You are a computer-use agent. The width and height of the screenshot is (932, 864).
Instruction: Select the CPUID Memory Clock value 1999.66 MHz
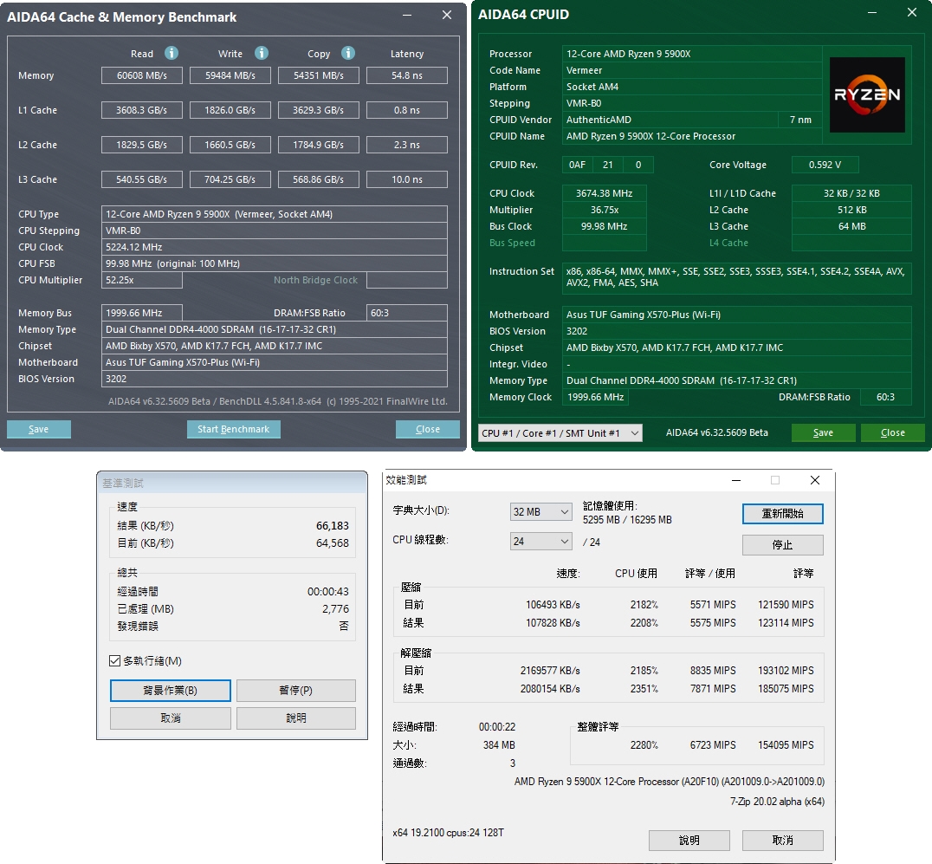[x=596, y=397]
